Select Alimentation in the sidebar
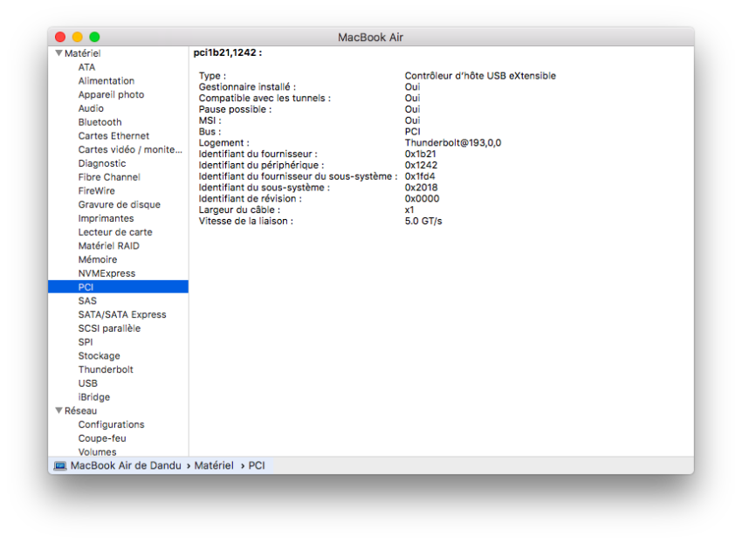The image size is (742, 543). (106, 81)
